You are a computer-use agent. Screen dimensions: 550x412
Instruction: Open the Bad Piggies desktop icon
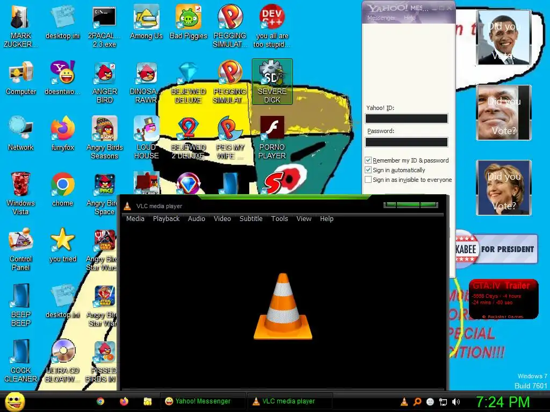pyautogui.click(x=189, y=23)
